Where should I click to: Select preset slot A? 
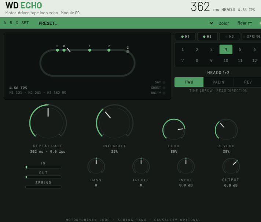tap(5, 23)
